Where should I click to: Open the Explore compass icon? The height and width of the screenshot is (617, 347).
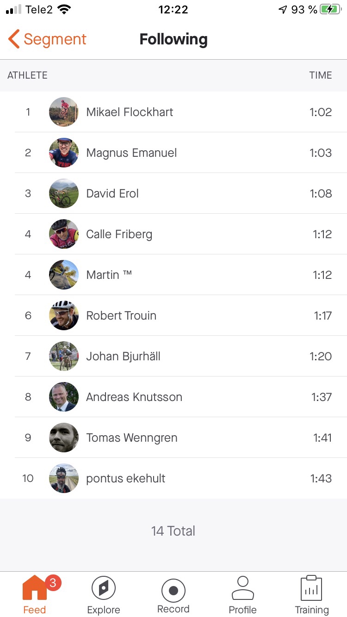pos(104,588)
